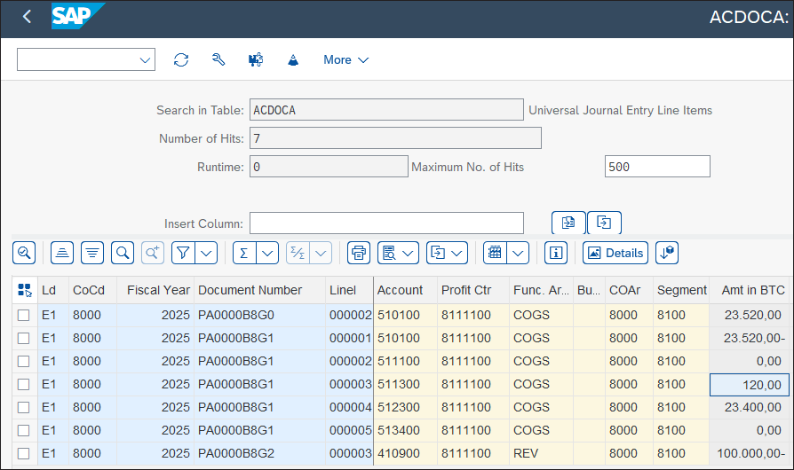Click the print icon in table toolbar
Image resolution: width=794 pixels, height=470 pixels.
pos(358,253)
